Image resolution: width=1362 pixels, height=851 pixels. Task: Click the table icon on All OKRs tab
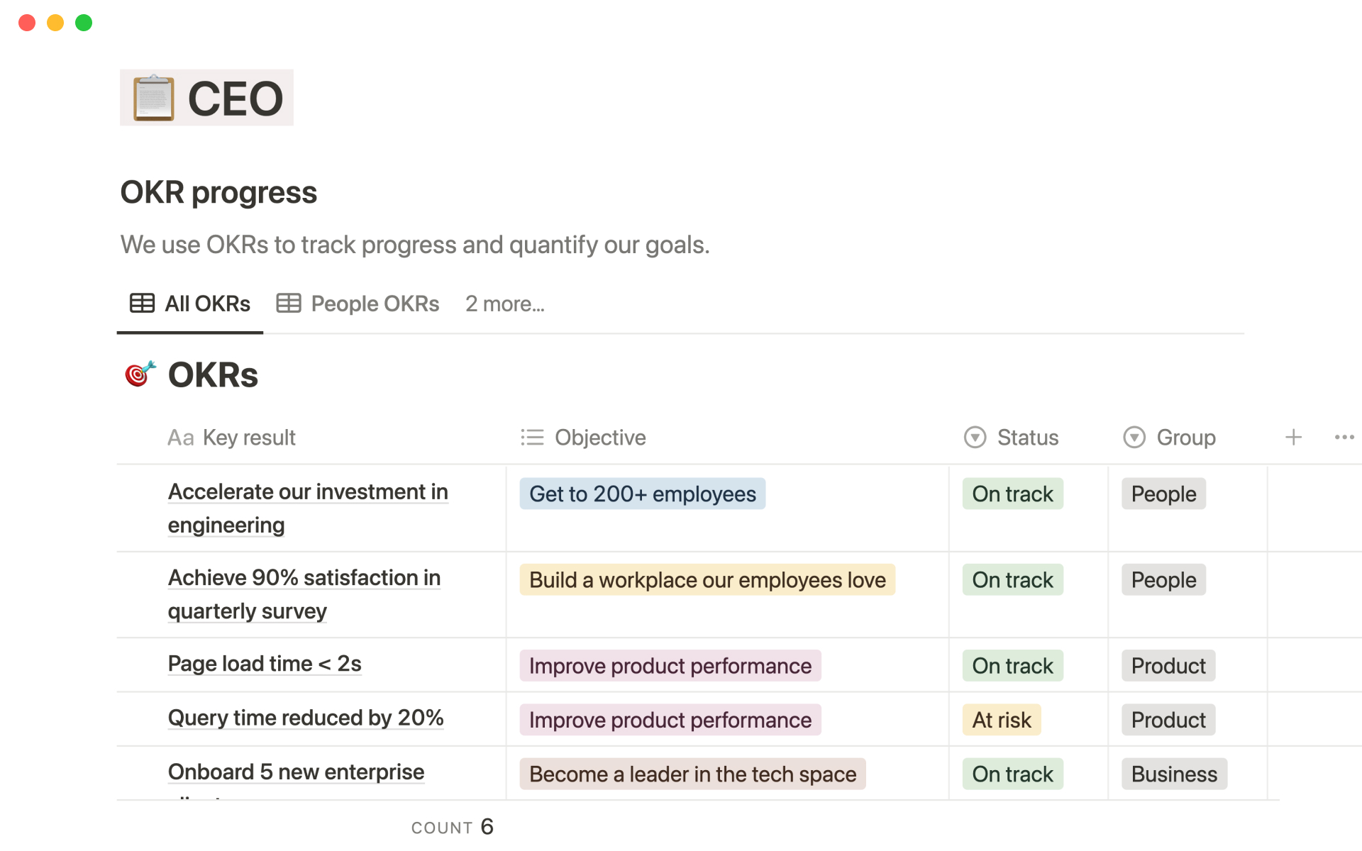pos(142,304)
